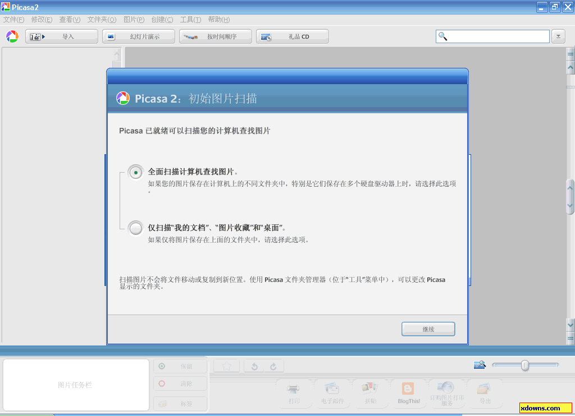Screen dimensions: 575x416
Task: Click the down arrow on the right scrollbar
Action: point(571,325)
